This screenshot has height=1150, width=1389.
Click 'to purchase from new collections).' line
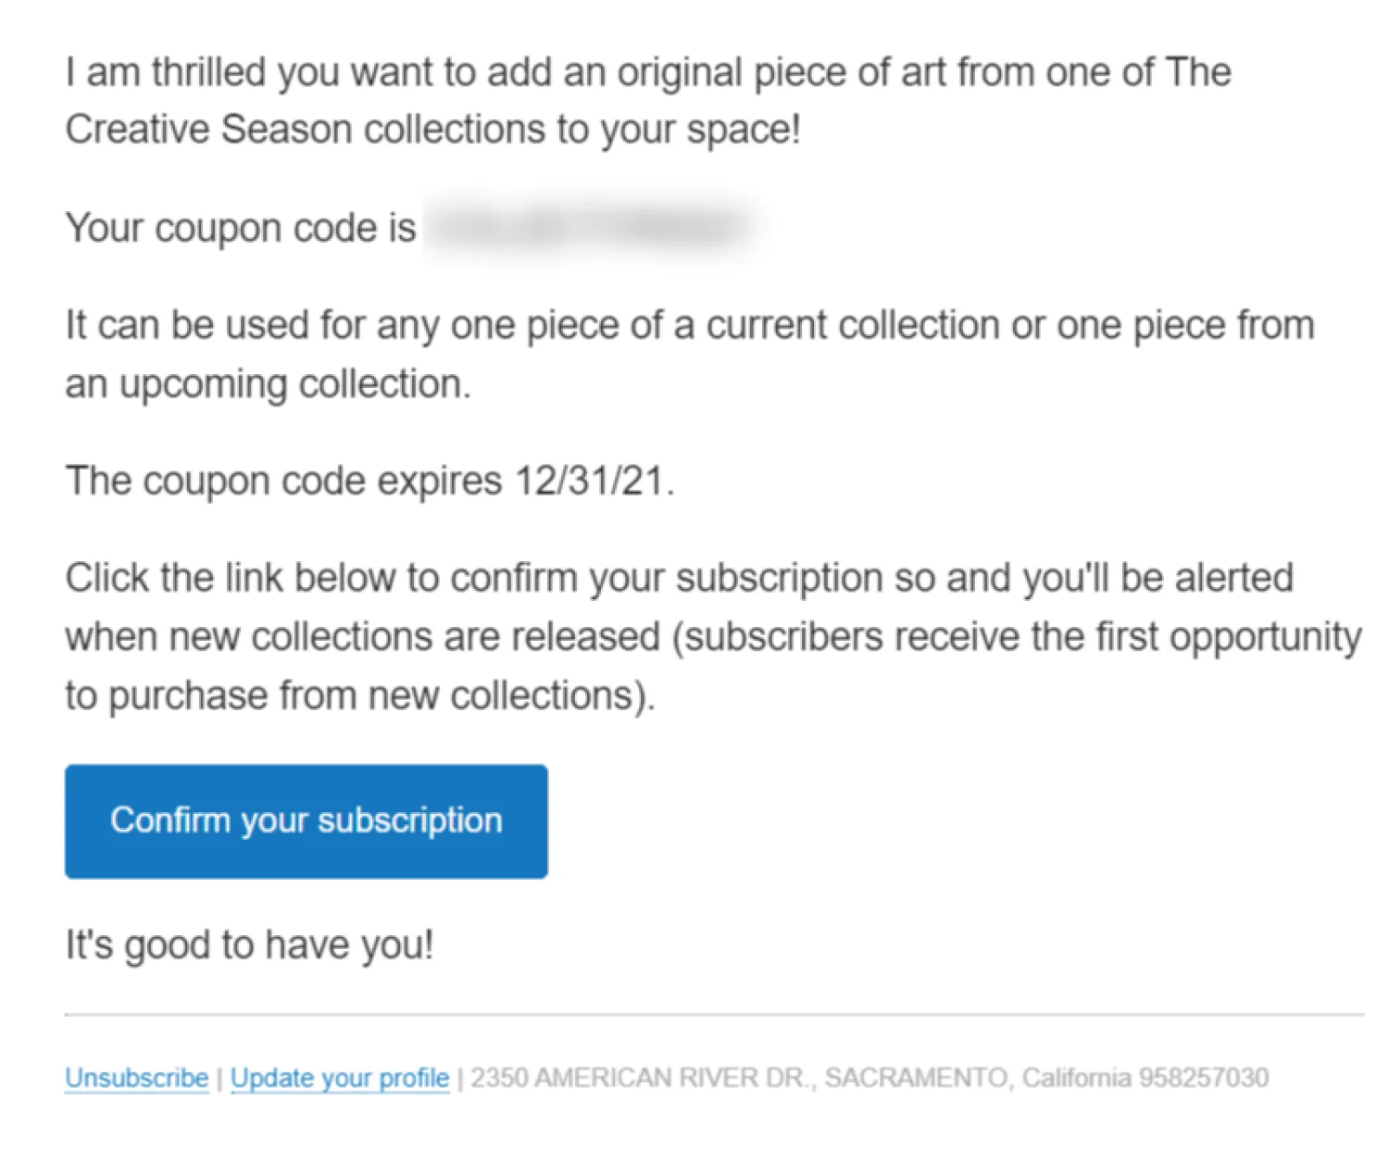pos(360,695)
